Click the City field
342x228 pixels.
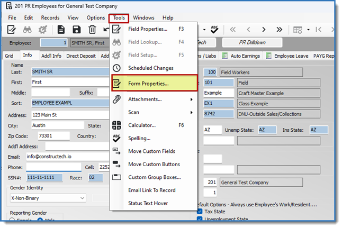[58, 125]
